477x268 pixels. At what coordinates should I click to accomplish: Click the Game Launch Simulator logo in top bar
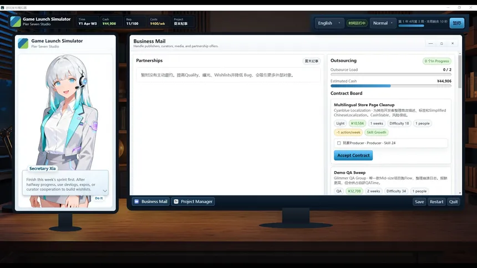coord(16,22)
